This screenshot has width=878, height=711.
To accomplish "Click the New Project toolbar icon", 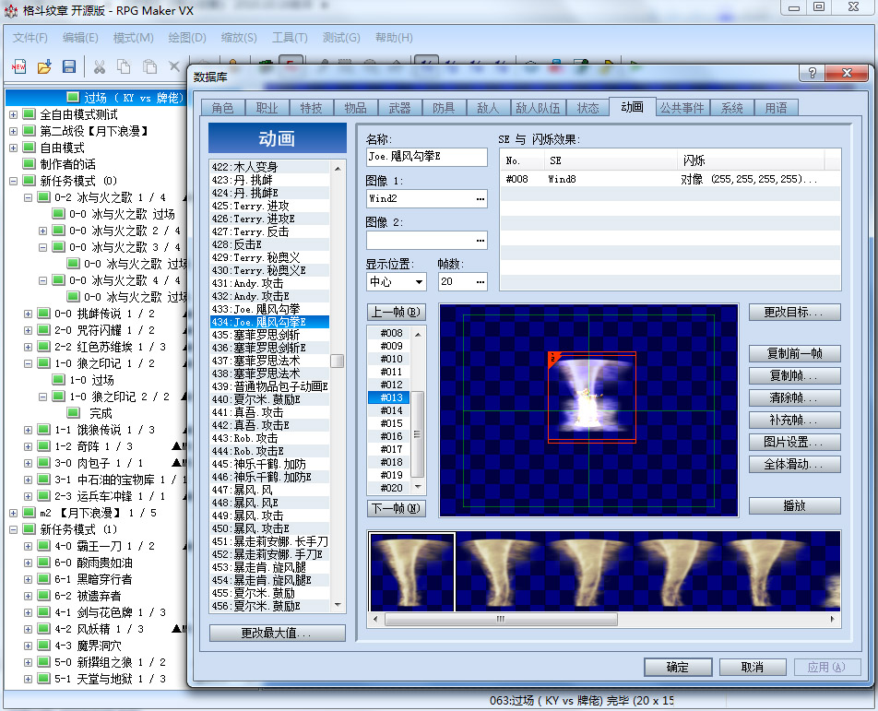I will (18, 66).
